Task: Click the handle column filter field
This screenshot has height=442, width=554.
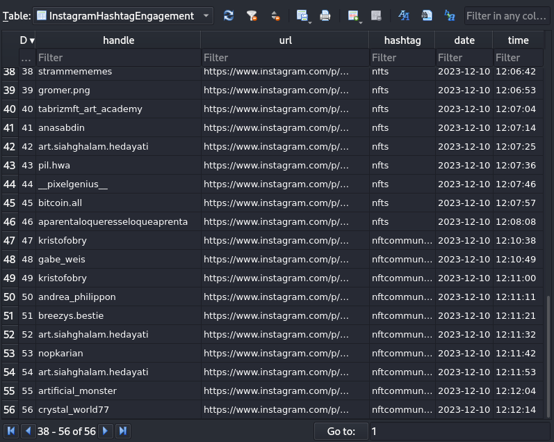Action: click(x=118, y=58)
